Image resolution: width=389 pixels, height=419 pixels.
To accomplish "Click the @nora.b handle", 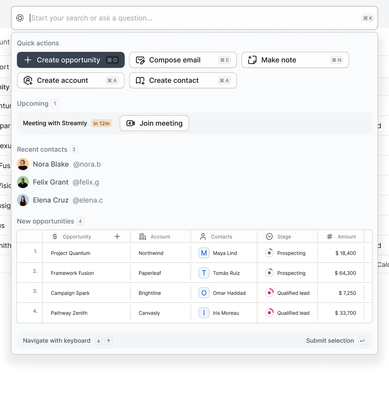I will (x=87, y=164).
